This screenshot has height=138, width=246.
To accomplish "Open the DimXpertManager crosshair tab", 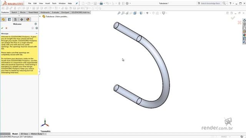I will click(x=22, y=20).
